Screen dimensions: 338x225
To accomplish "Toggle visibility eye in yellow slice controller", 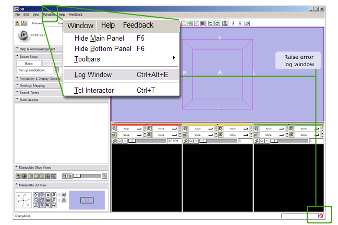I will pyautogui.click(x=191, y=141).
